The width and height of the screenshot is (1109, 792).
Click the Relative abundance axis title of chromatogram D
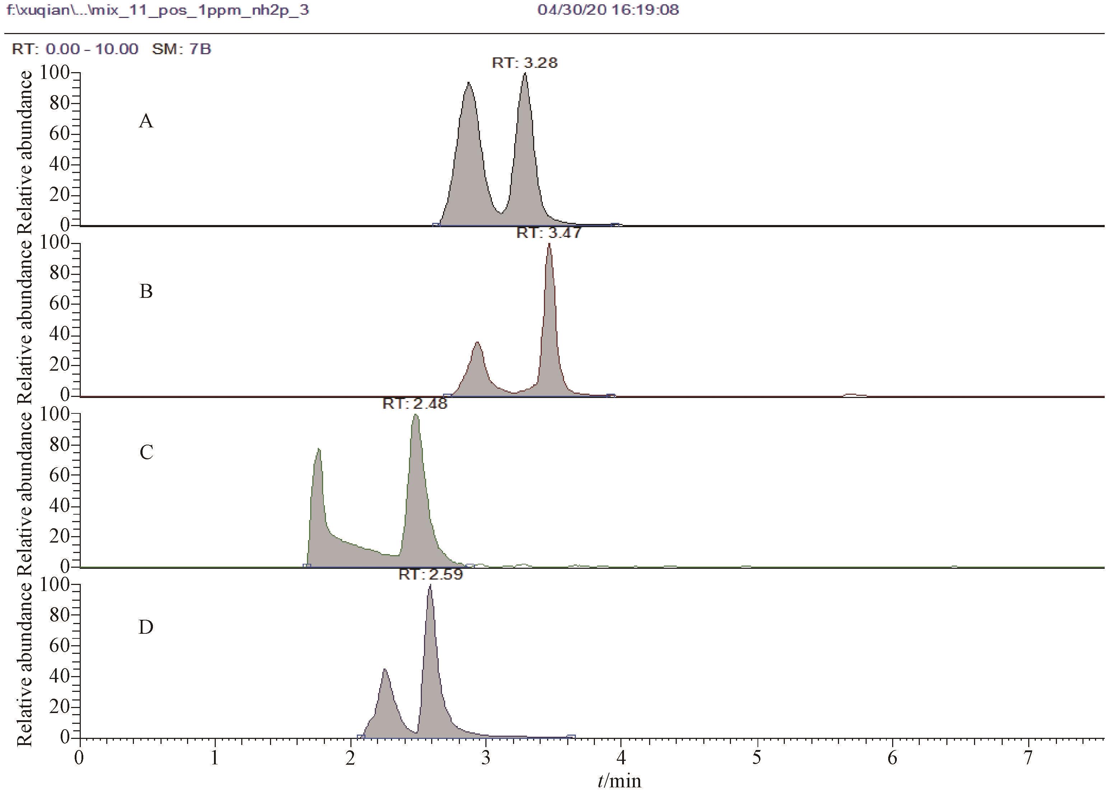click(x=24, y=665)
